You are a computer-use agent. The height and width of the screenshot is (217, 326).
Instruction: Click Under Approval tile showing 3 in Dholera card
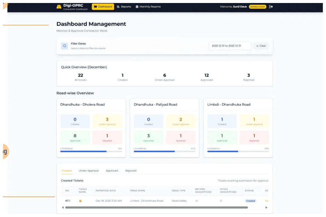point(107,121)
